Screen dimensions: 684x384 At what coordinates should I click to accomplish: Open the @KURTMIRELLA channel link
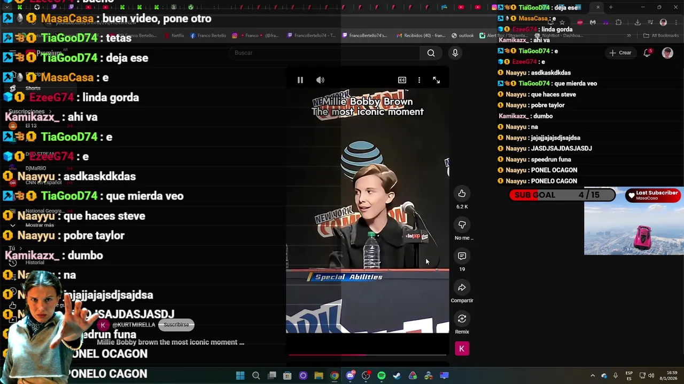click(134, 325)
